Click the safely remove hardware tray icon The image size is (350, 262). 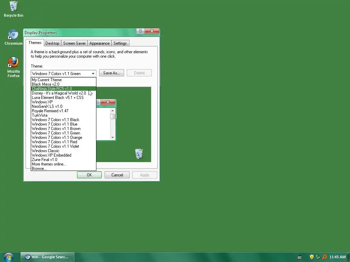pyautogui.click(x=318, y=257)
